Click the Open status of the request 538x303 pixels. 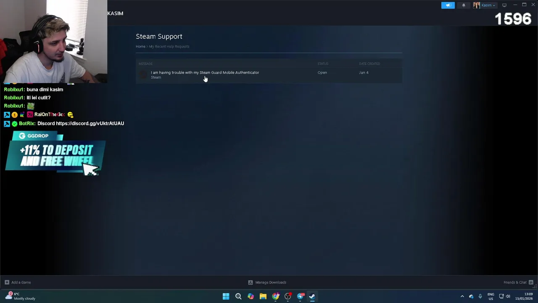tap(322, 72)
